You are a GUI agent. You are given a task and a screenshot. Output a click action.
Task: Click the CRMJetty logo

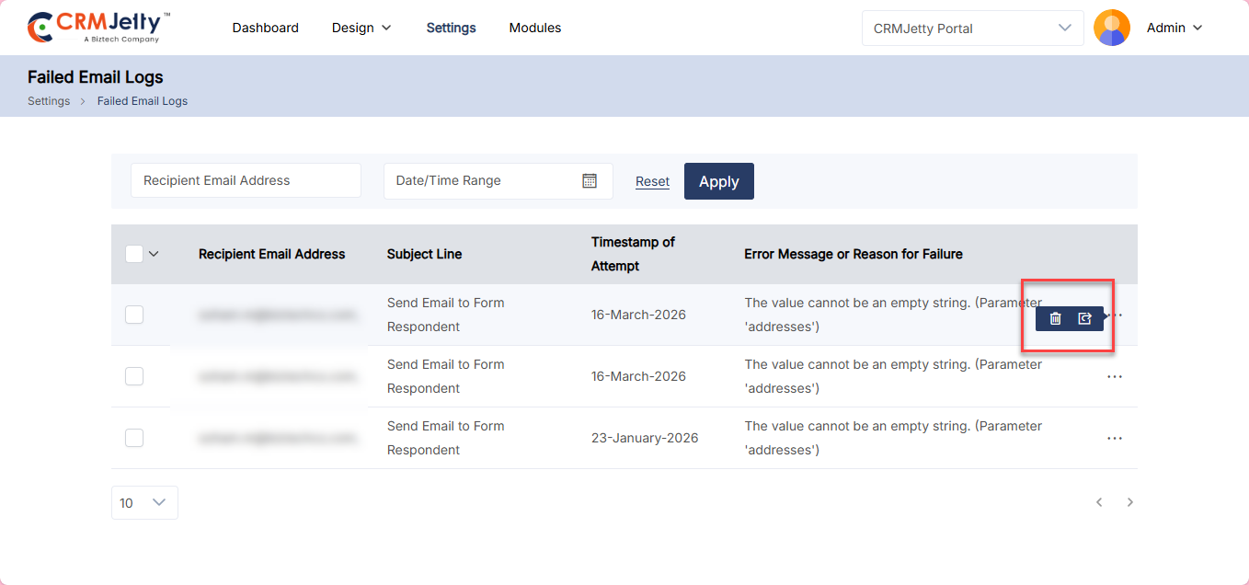(x=98, y=28)
